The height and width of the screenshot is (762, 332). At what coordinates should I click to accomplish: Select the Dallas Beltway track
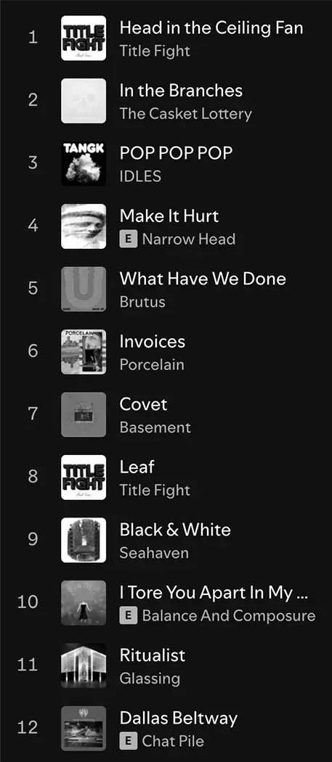pos(179,718)
